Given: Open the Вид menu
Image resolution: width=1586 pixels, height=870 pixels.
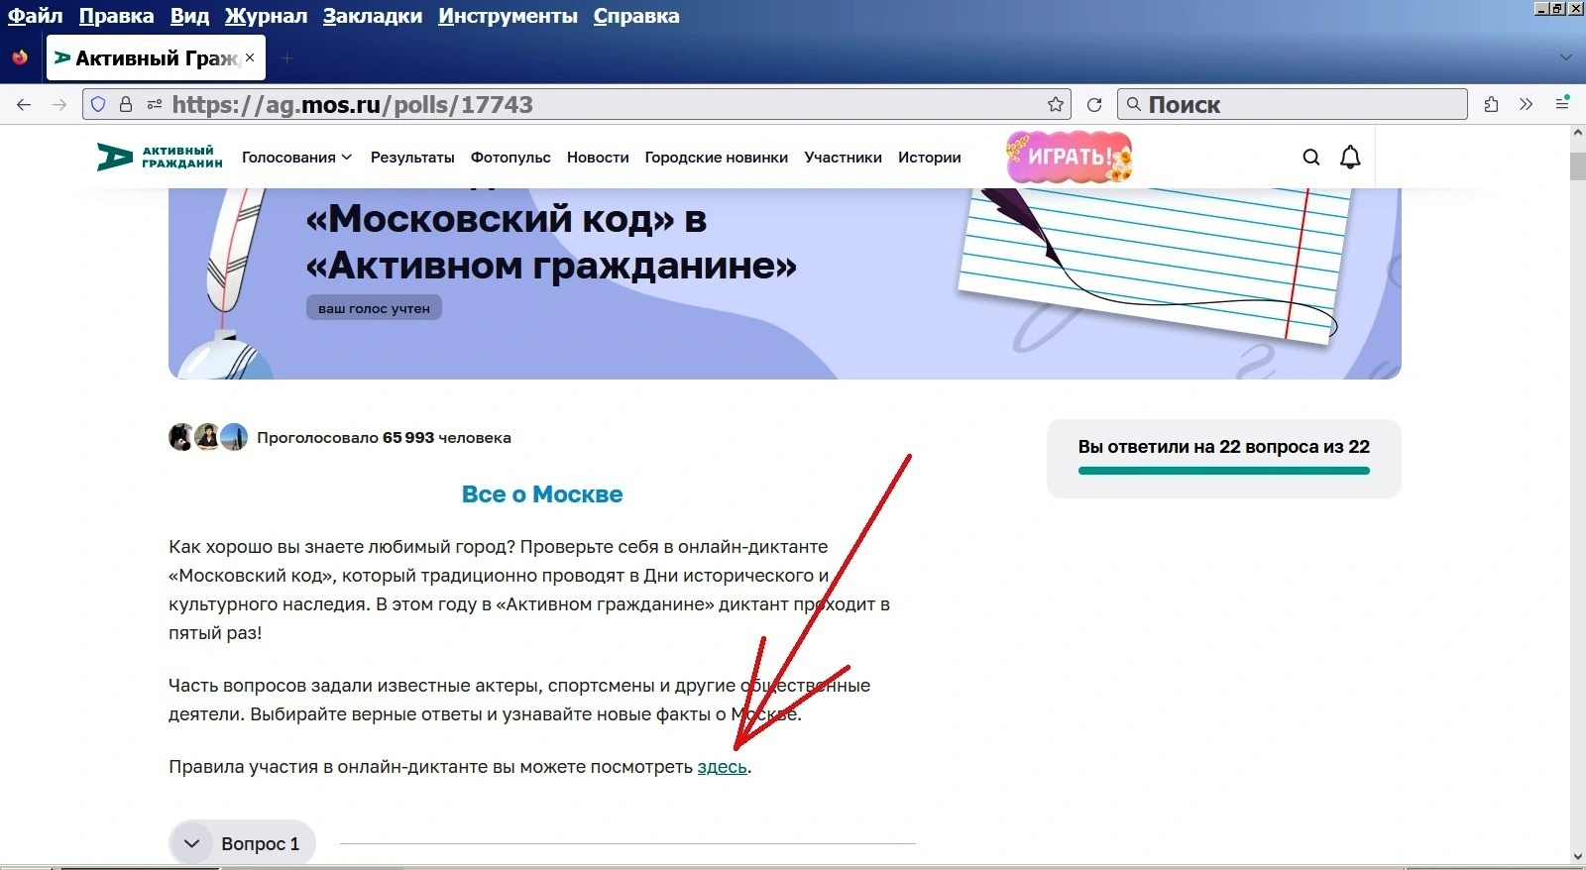Looking at the screenshot, I should [x=189, y=16].
